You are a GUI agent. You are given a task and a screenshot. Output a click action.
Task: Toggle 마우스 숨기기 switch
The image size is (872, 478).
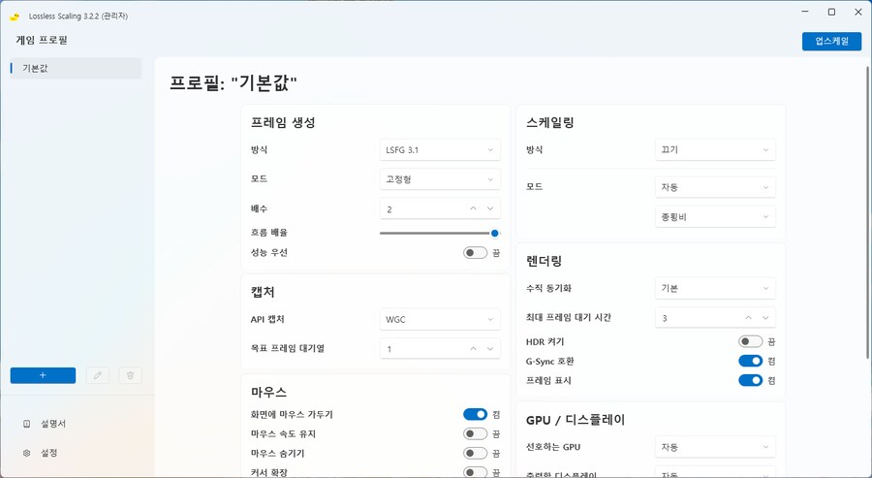click(475, 453)
